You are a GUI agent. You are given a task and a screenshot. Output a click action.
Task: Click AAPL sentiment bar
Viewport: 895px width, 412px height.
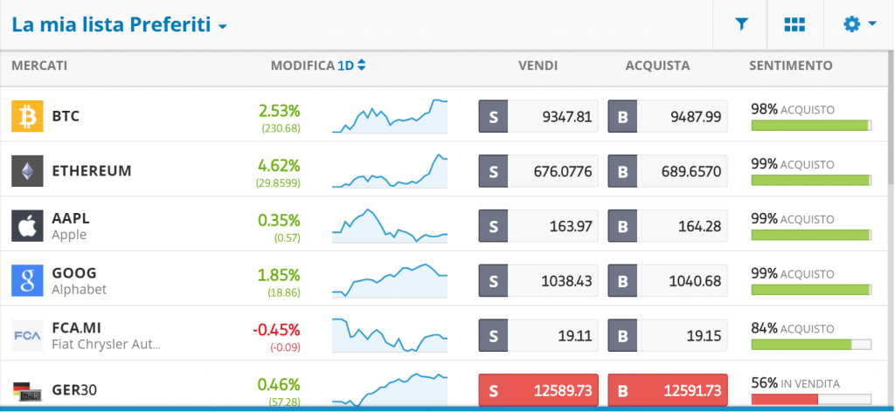[x=811, y=235]
